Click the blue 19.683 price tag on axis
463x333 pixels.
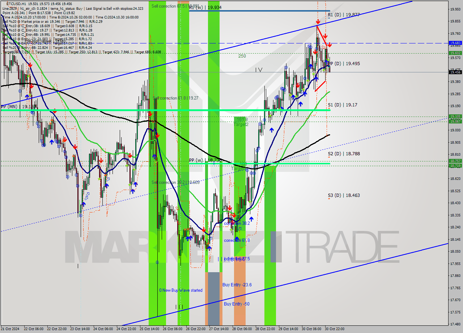[x=455, y=43]
